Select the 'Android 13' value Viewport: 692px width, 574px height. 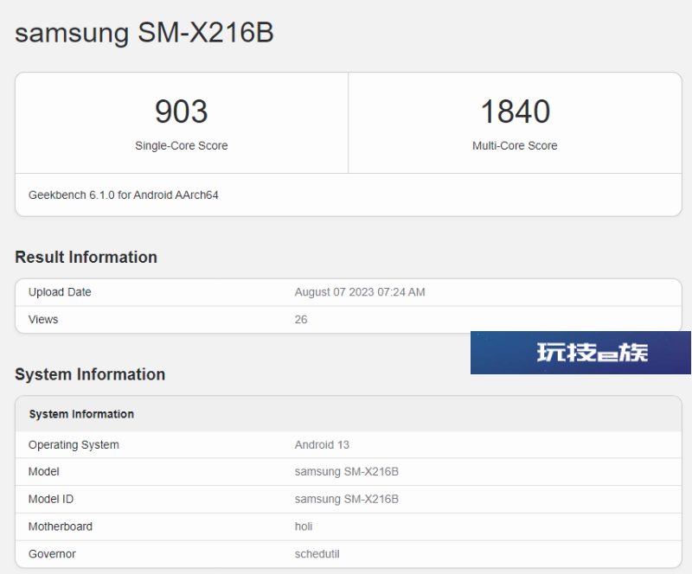point(322,444)
